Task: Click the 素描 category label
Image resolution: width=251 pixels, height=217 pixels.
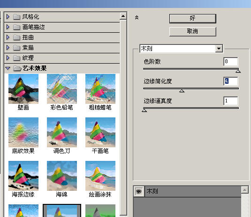Action: (x=28, y=48)
